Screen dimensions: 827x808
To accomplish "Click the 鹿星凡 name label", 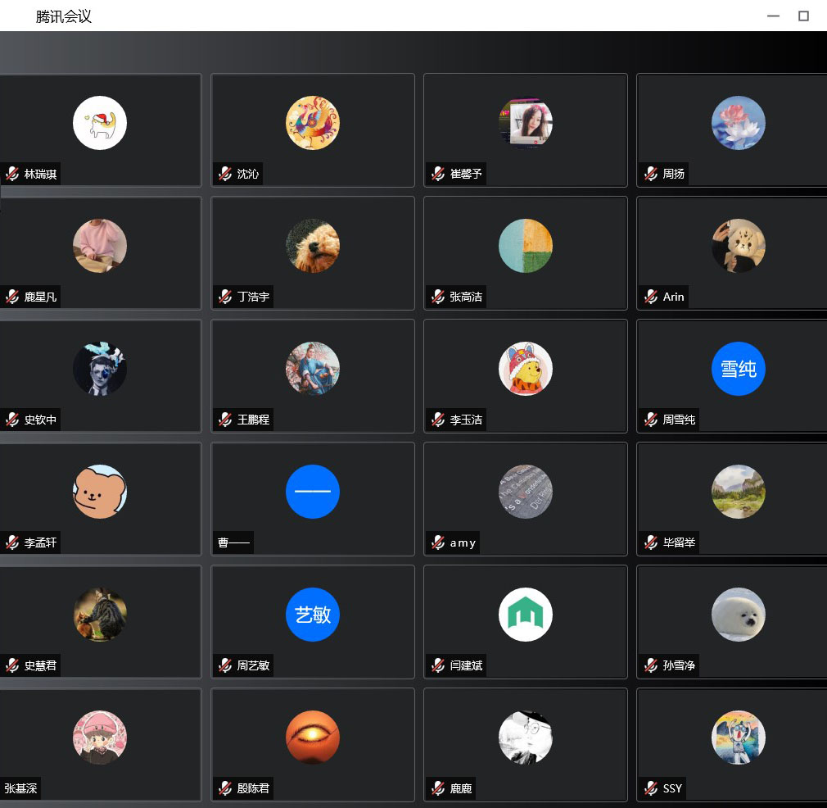I will point(40,297).
